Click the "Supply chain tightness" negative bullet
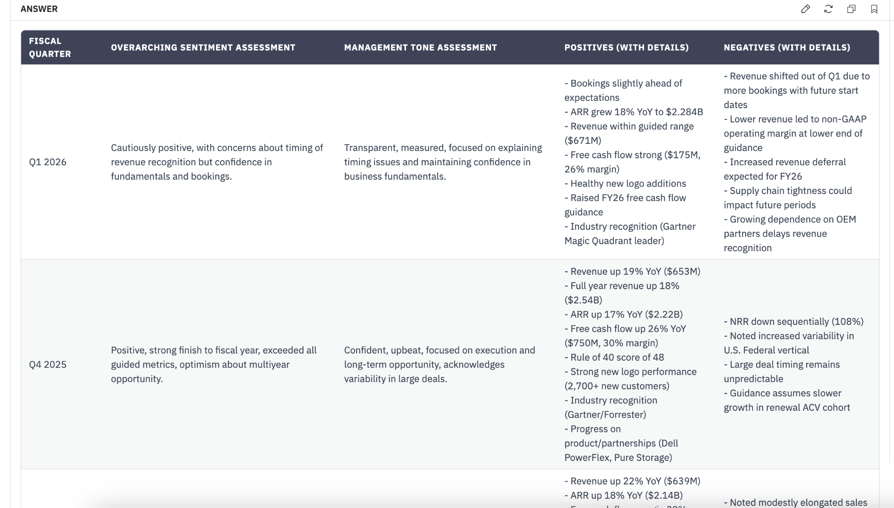 (x=787, y=198)
